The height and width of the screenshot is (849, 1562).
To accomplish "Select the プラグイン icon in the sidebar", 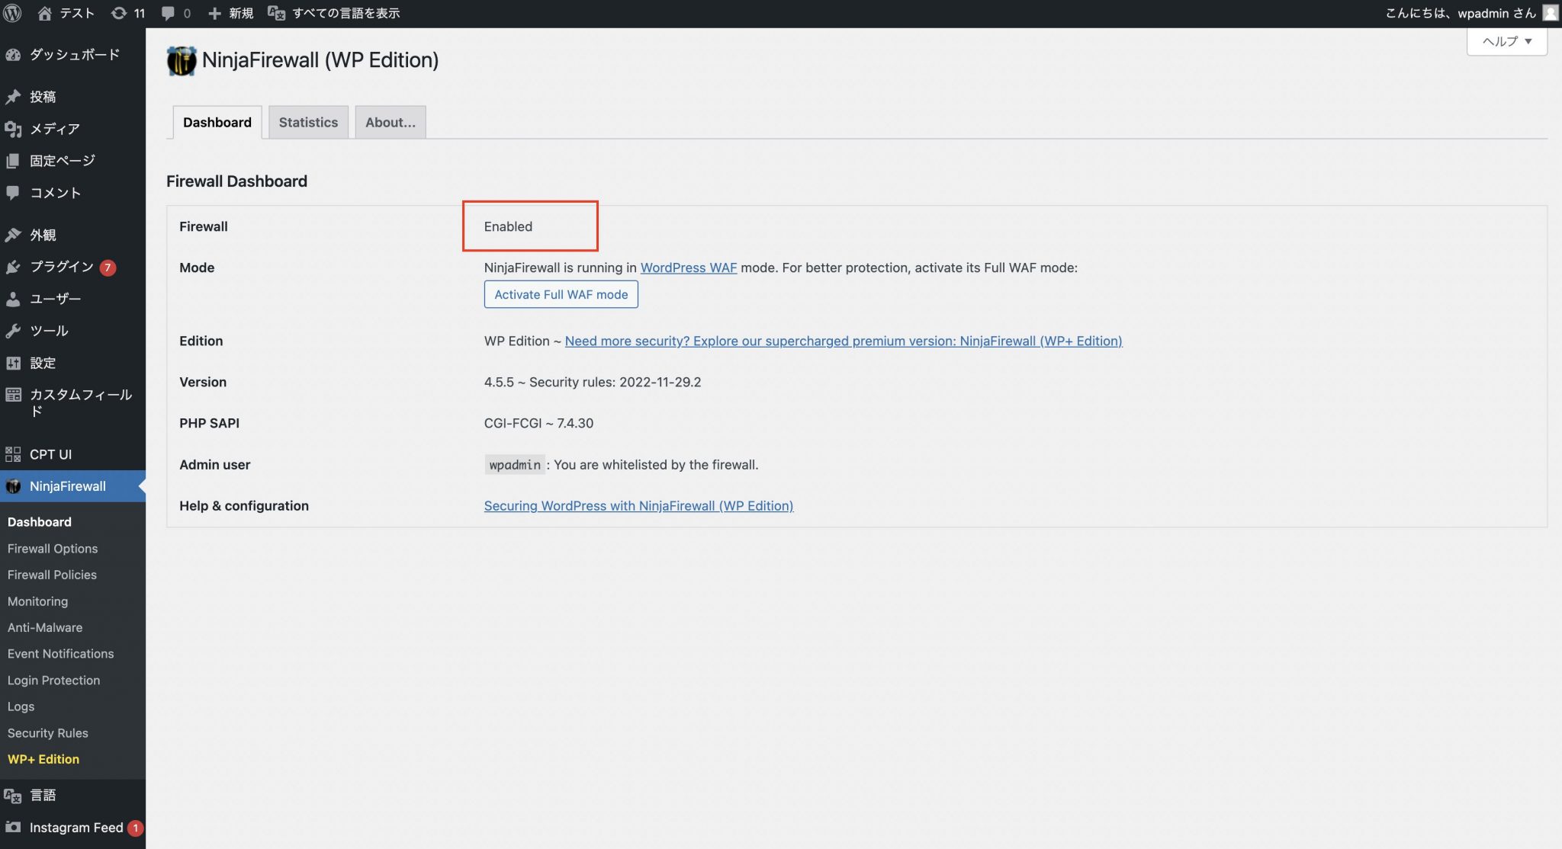I will (14, 266).
